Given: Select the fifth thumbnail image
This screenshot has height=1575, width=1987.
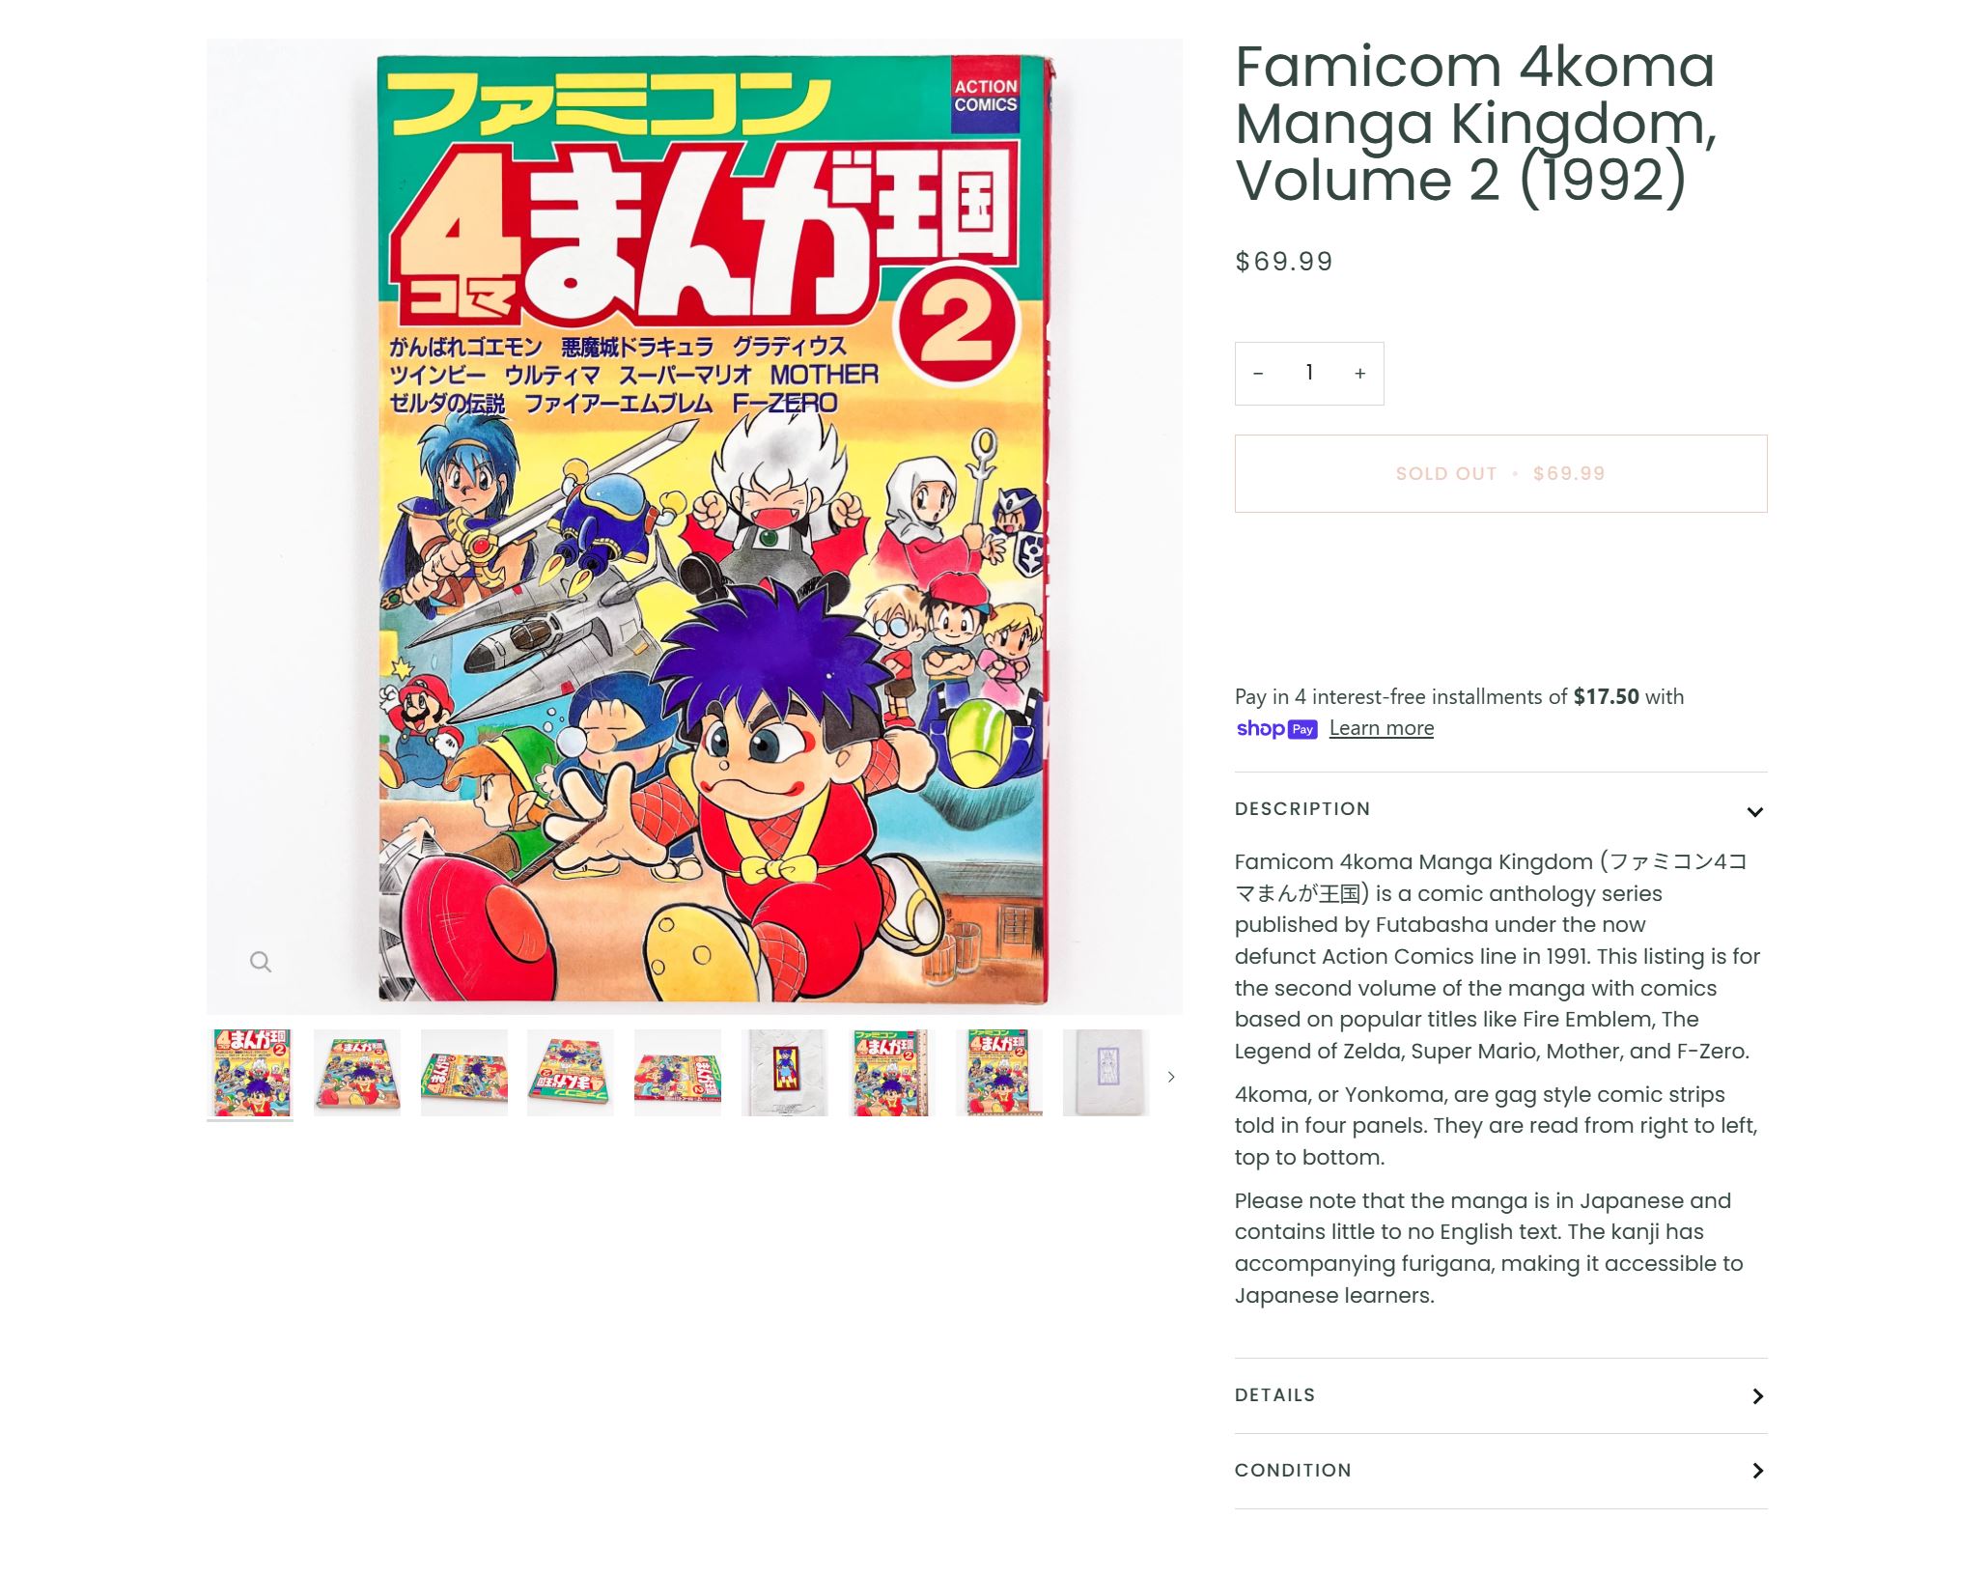Looking at the screenshot, I should click(678, 1073).
